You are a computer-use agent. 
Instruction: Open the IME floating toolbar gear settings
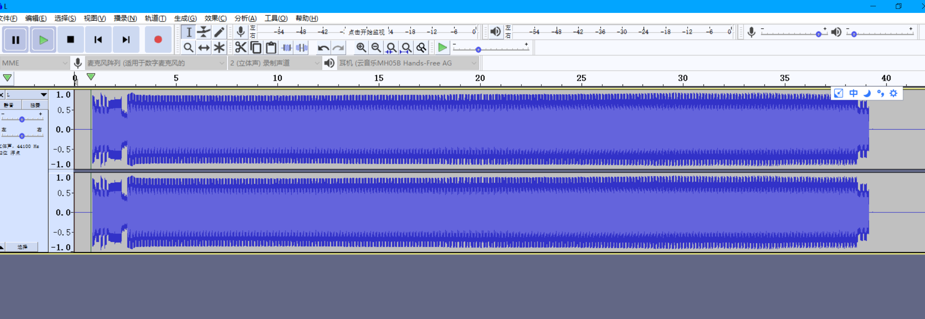(893, 93)
